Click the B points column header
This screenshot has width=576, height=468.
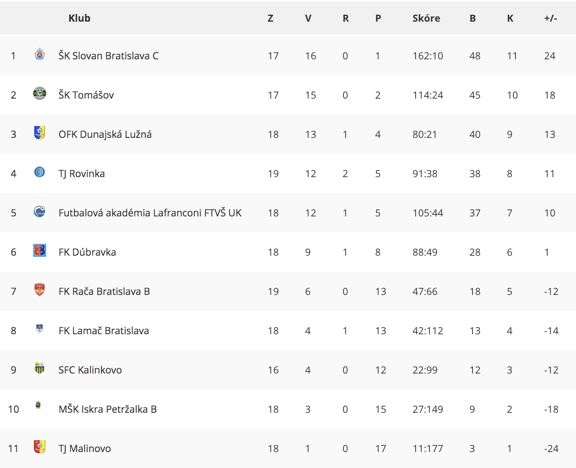click(x=473, y=18)
